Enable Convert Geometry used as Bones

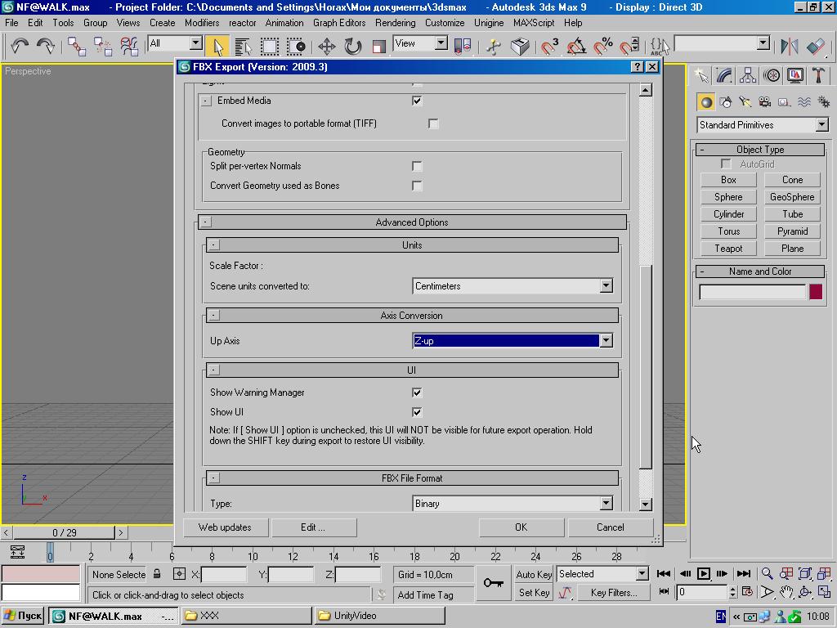tap(417, 186)
